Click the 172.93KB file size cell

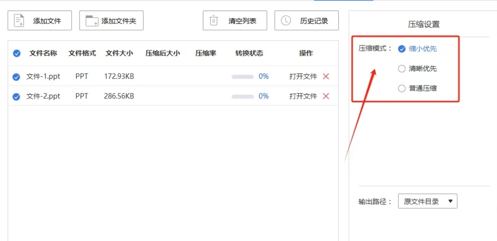point(119,76)
